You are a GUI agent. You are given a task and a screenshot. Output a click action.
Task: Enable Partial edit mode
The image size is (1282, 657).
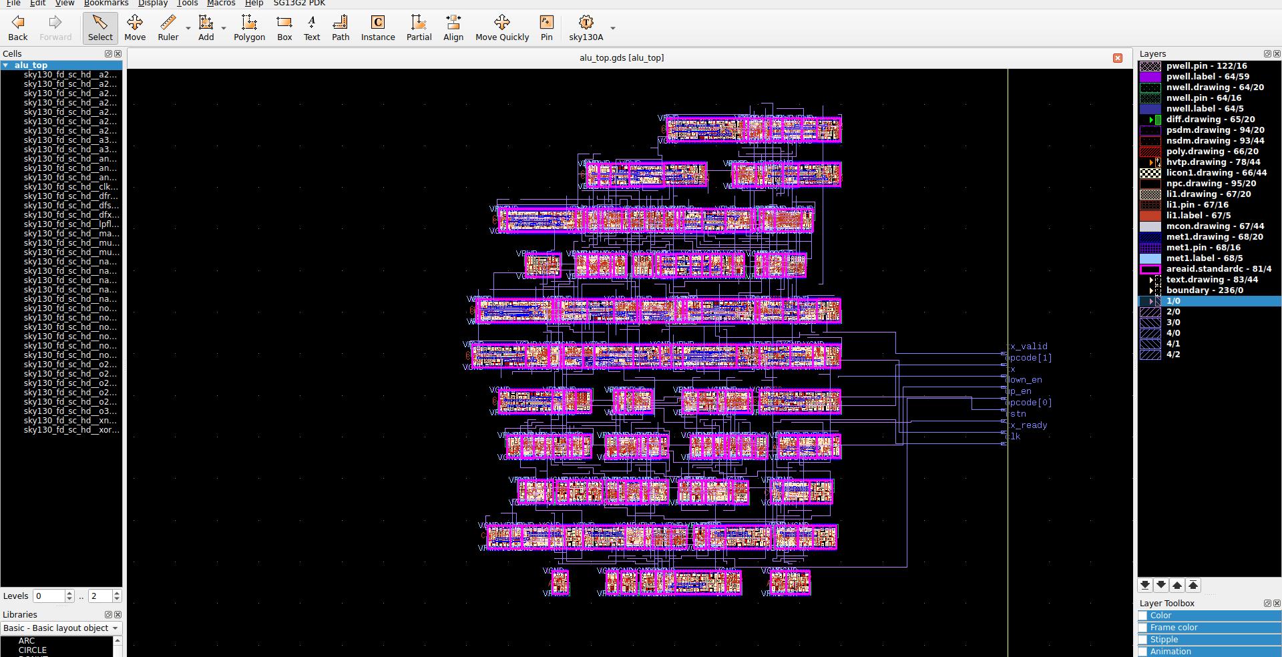tap(418, 28)
